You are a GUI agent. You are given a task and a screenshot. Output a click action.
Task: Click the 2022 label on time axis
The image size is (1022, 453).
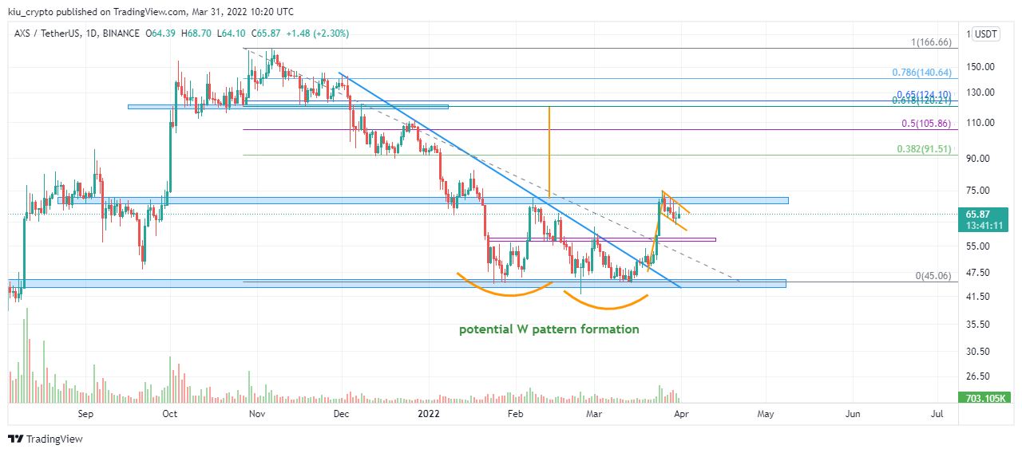pyautogui.click(x=429, y=415)
